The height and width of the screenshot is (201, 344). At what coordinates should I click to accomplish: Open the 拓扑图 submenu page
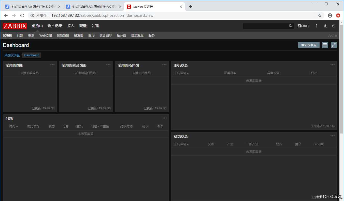click(122, 36)
